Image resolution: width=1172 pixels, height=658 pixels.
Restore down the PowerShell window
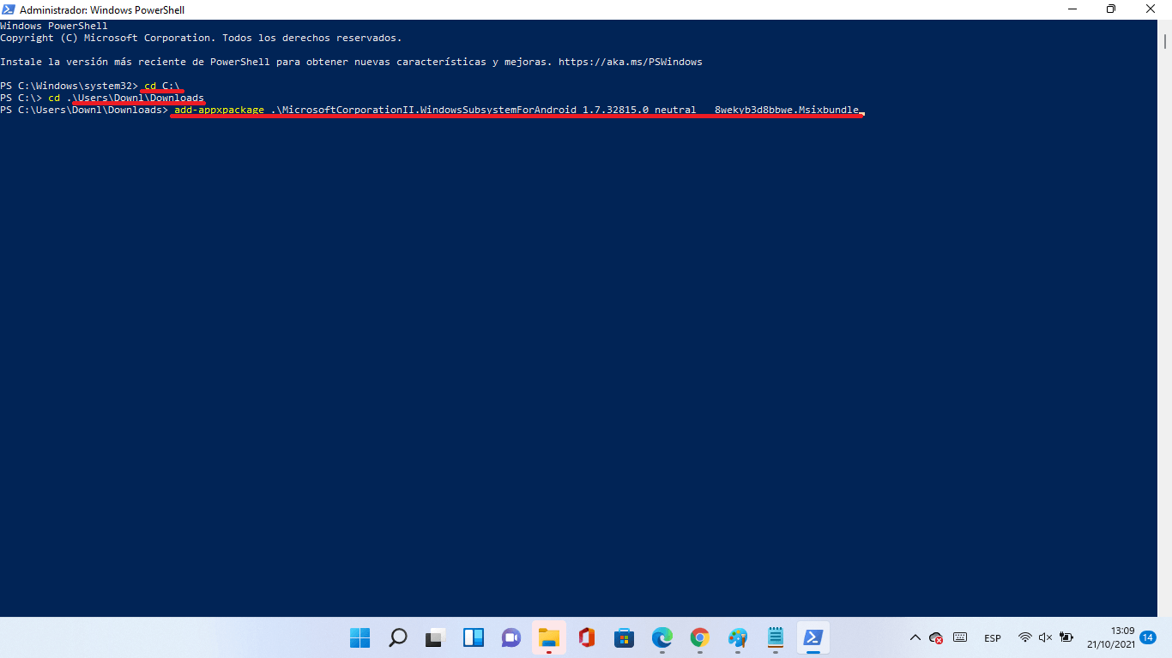coord(1111,9)
